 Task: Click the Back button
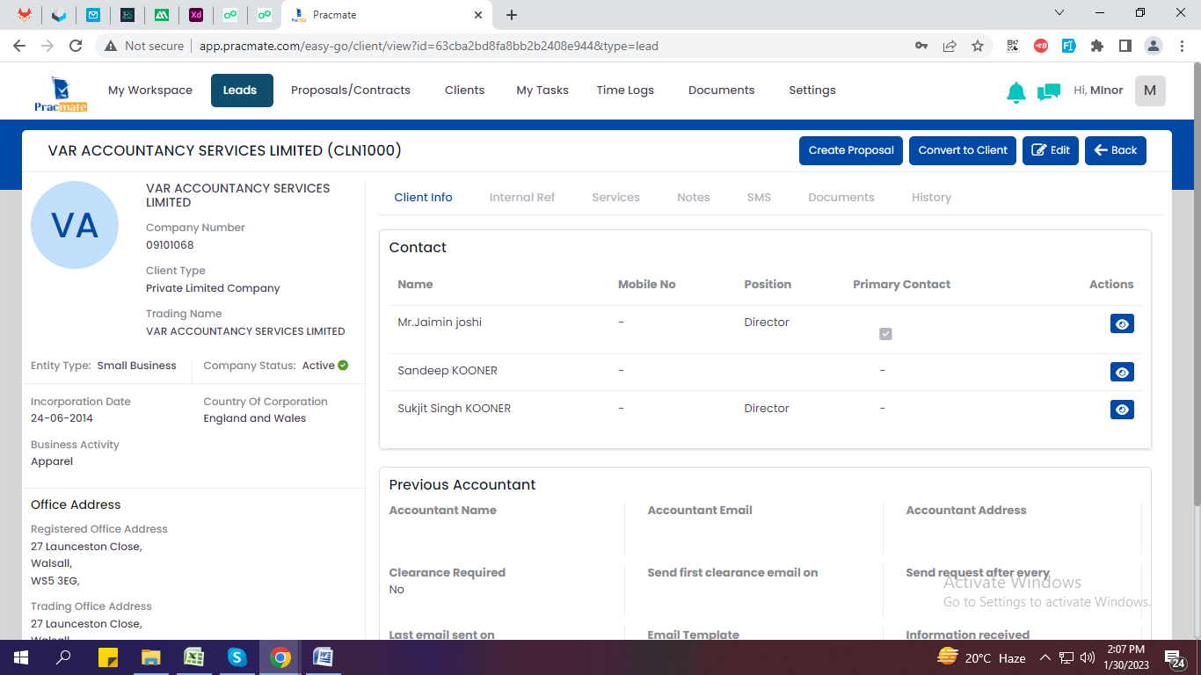coord(1116,150)
